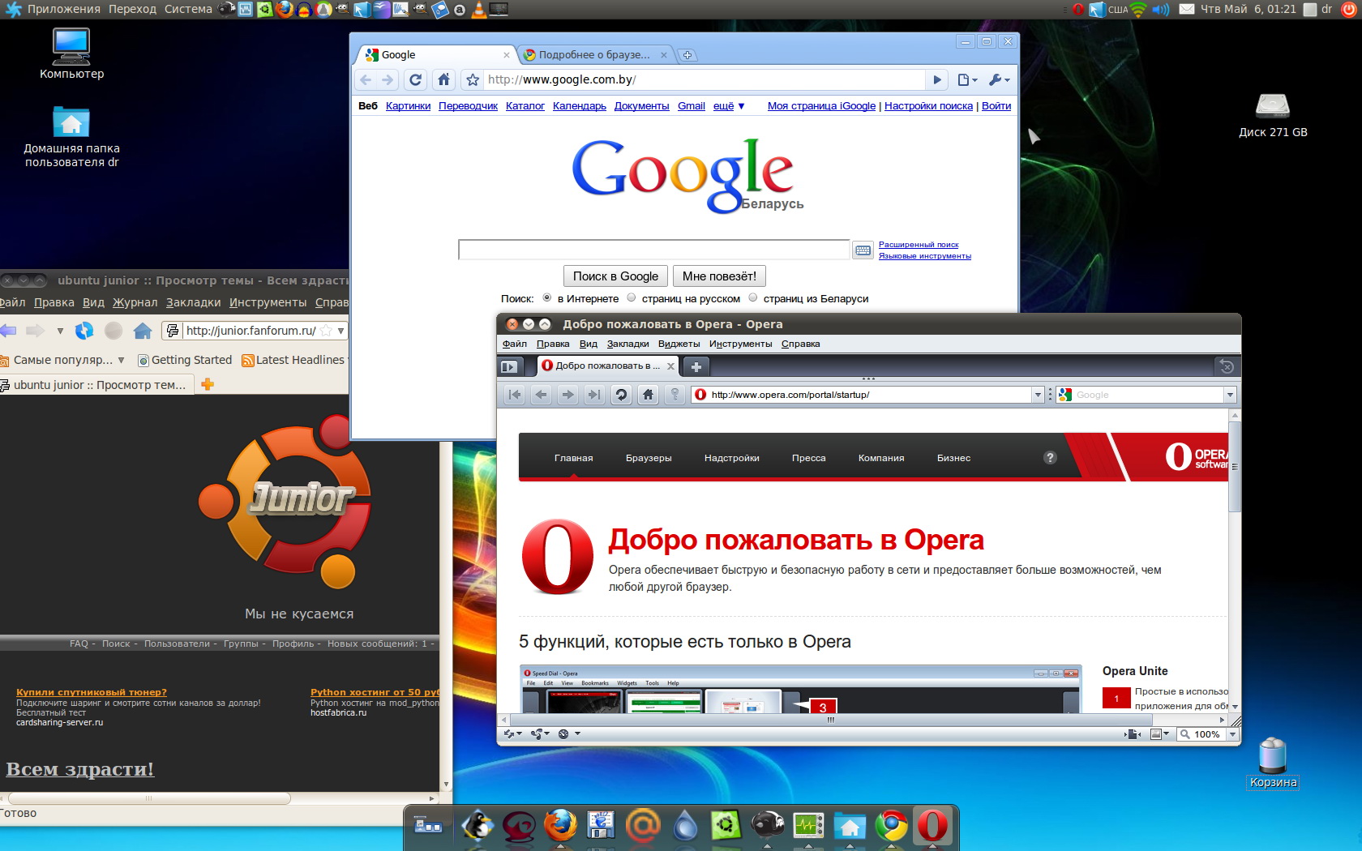Screen dimensions: 1362x851
Task: Reload the page in Firefox
Action: pos(84,331)
